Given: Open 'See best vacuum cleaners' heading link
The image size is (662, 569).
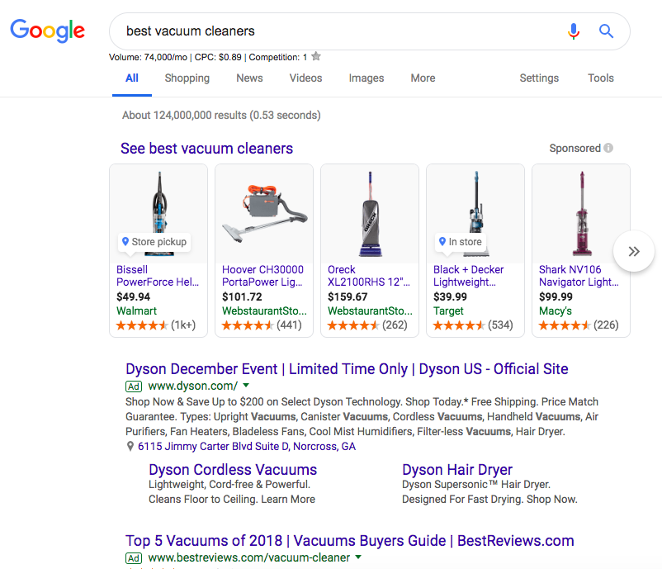Looking at the screenshot, I should tap(207, 149).
